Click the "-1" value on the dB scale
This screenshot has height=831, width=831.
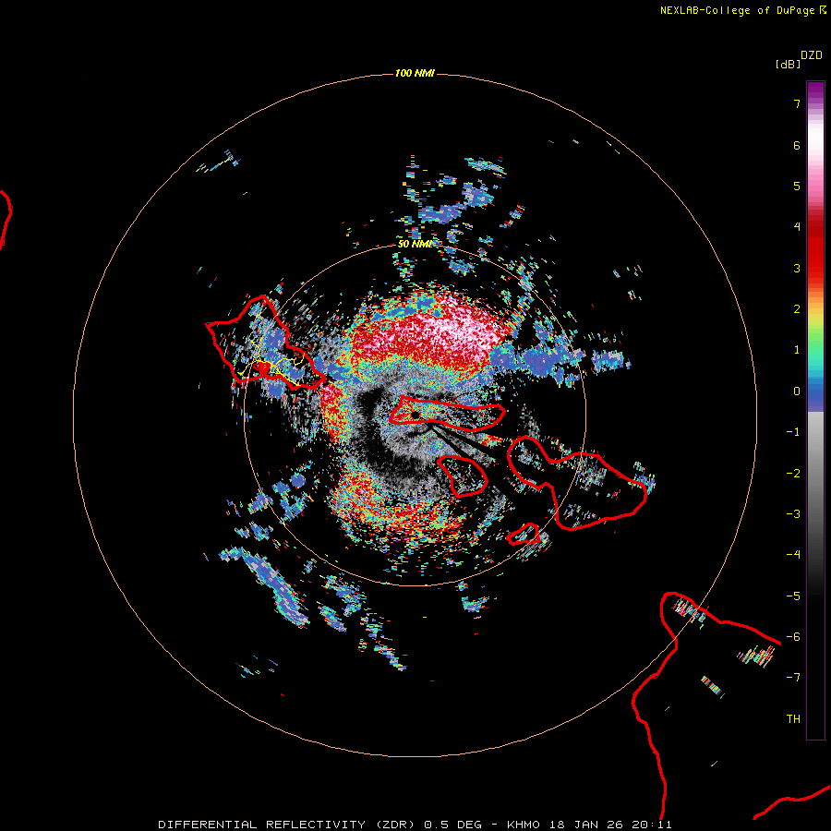coord(793,432)
